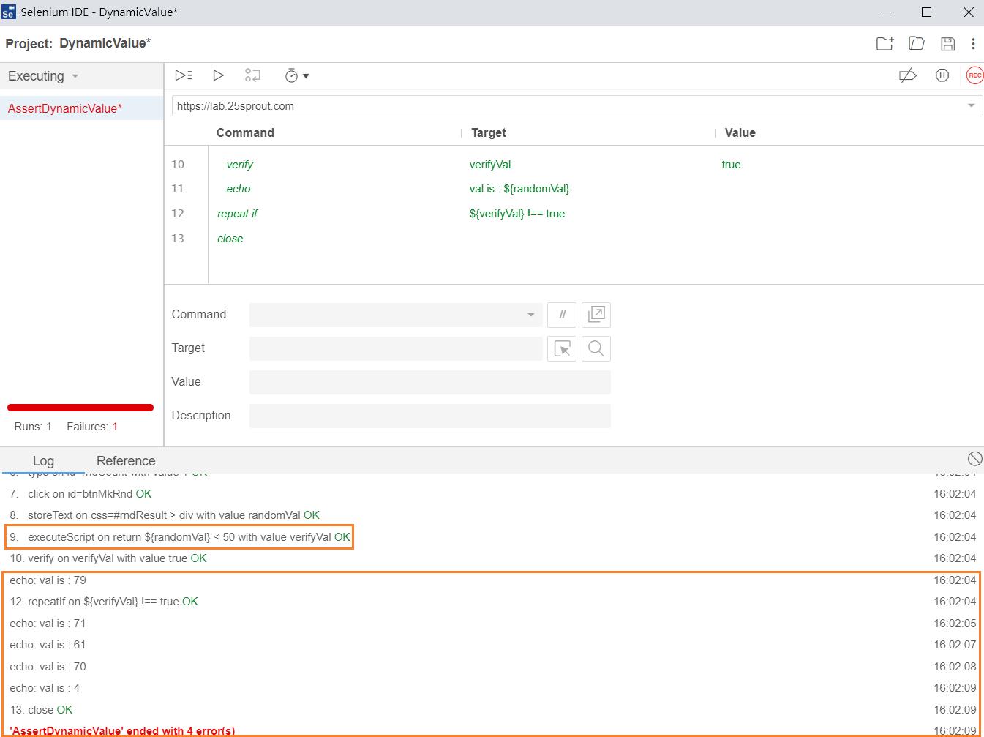Viewport: 984px width, 737px height.
Task: Click the value true in row 10
Action: point(731,165)
